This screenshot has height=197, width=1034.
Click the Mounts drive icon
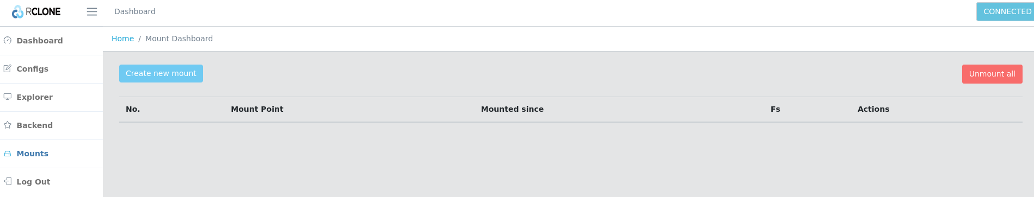click(8, 154)
